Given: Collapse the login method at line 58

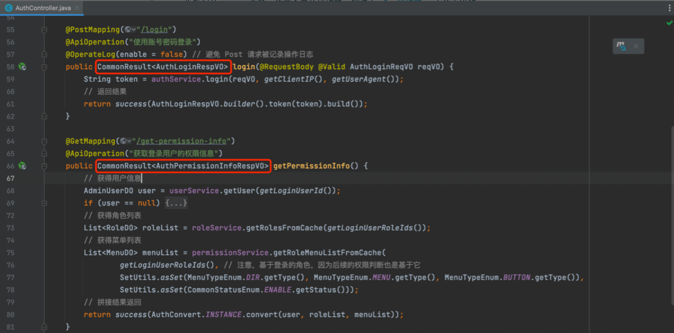Looking at the screenshot, I should click(x=44, y=67).
